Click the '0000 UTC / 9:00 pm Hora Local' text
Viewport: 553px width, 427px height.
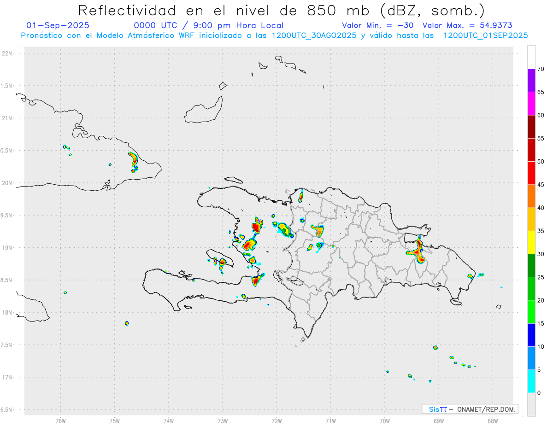click(209, 25)
